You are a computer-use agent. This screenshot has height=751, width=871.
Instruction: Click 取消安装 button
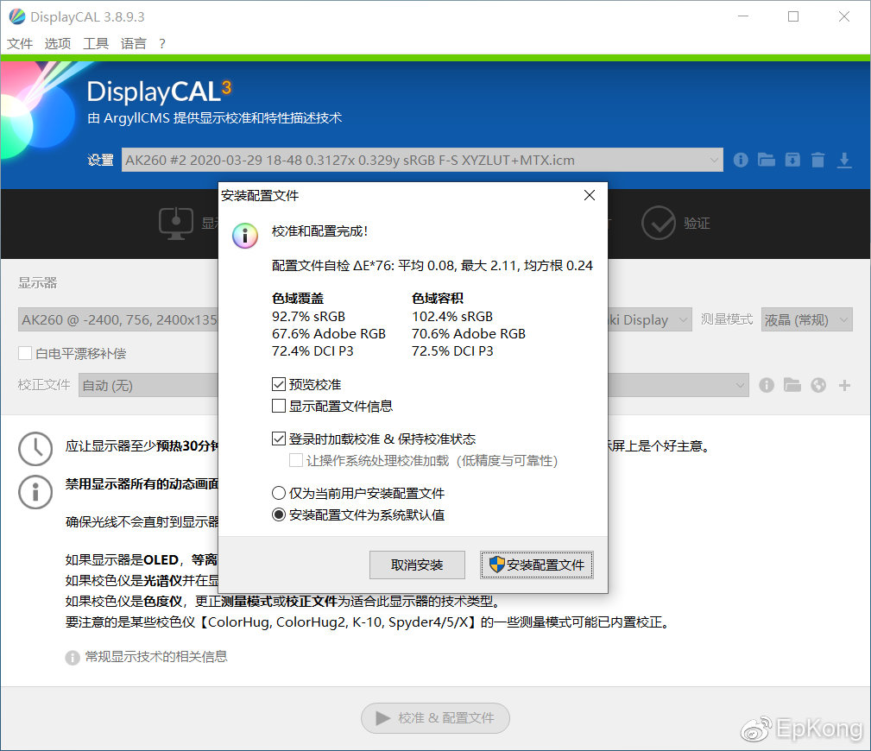(417, 565)
